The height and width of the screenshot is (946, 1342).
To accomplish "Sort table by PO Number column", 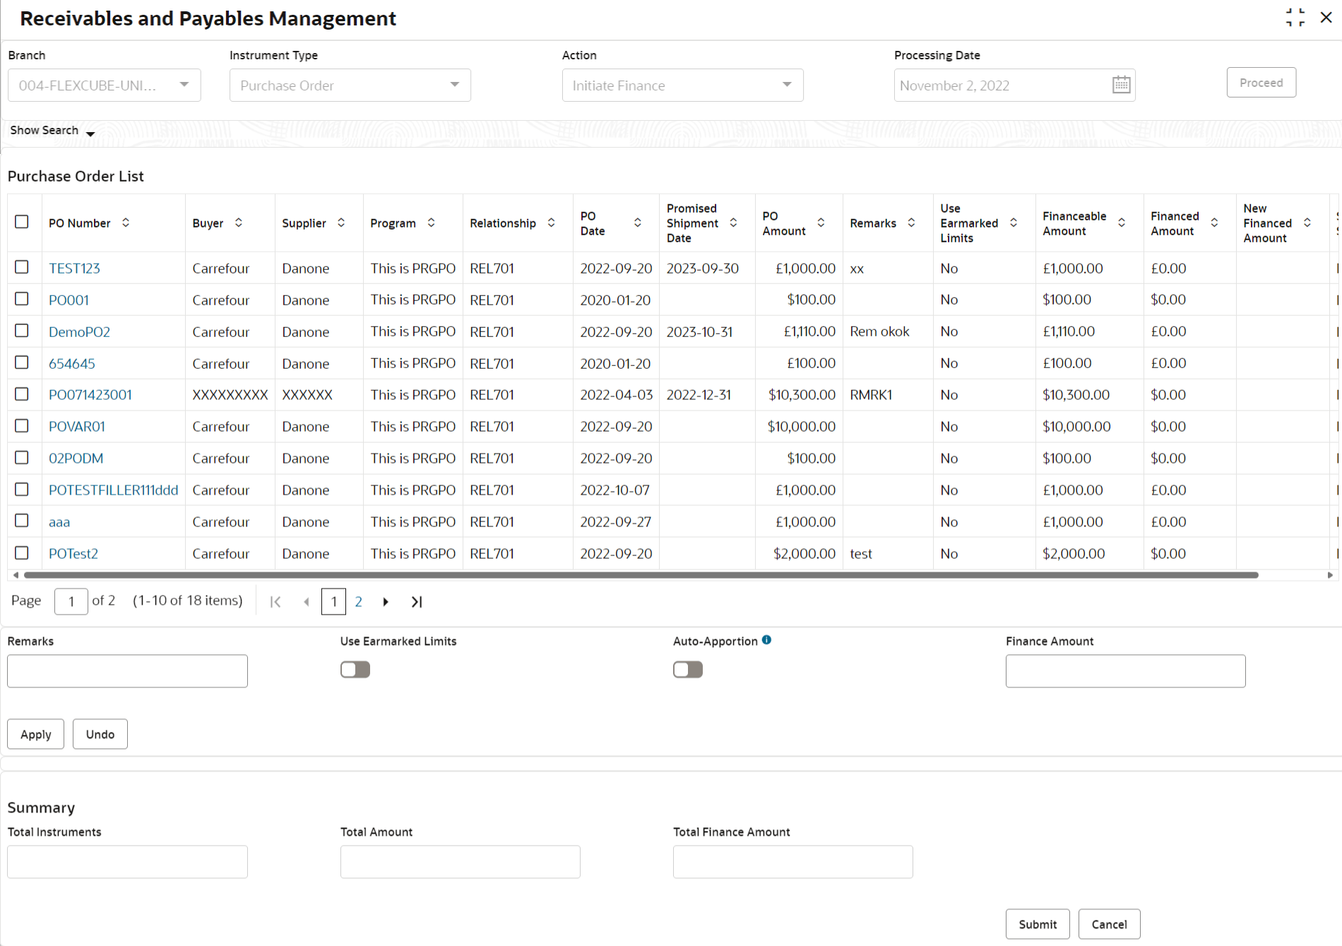I will (x=126, y=223).
